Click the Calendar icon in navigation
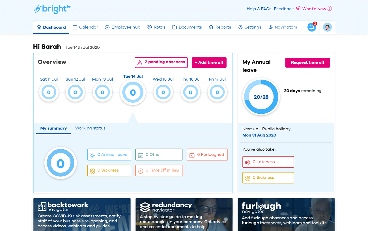368x231 pixels. tap(75, 27)
